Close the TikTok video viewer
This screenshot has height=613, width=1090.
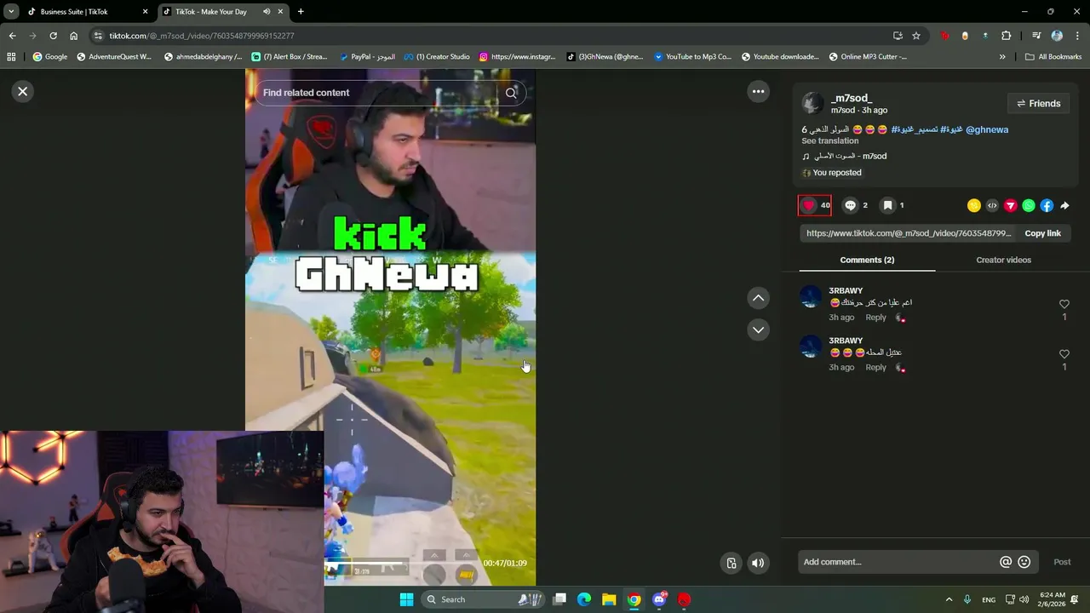pyautogui.click(x=23, y=91)
